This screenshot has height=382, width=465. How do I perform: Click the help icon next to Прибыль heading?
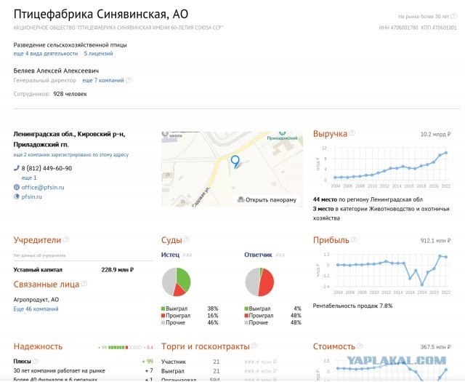tap(354, 239)
